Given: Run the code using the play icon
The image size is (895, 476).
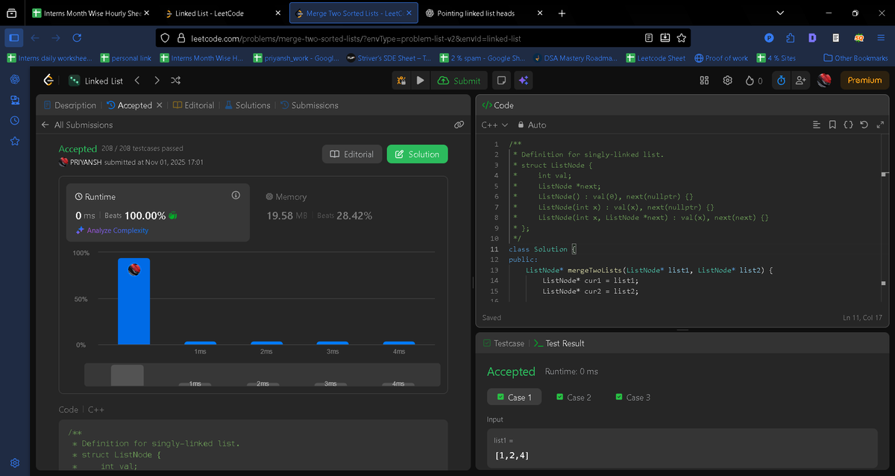Looking at the screenshot, I should [x=419, y=80].
